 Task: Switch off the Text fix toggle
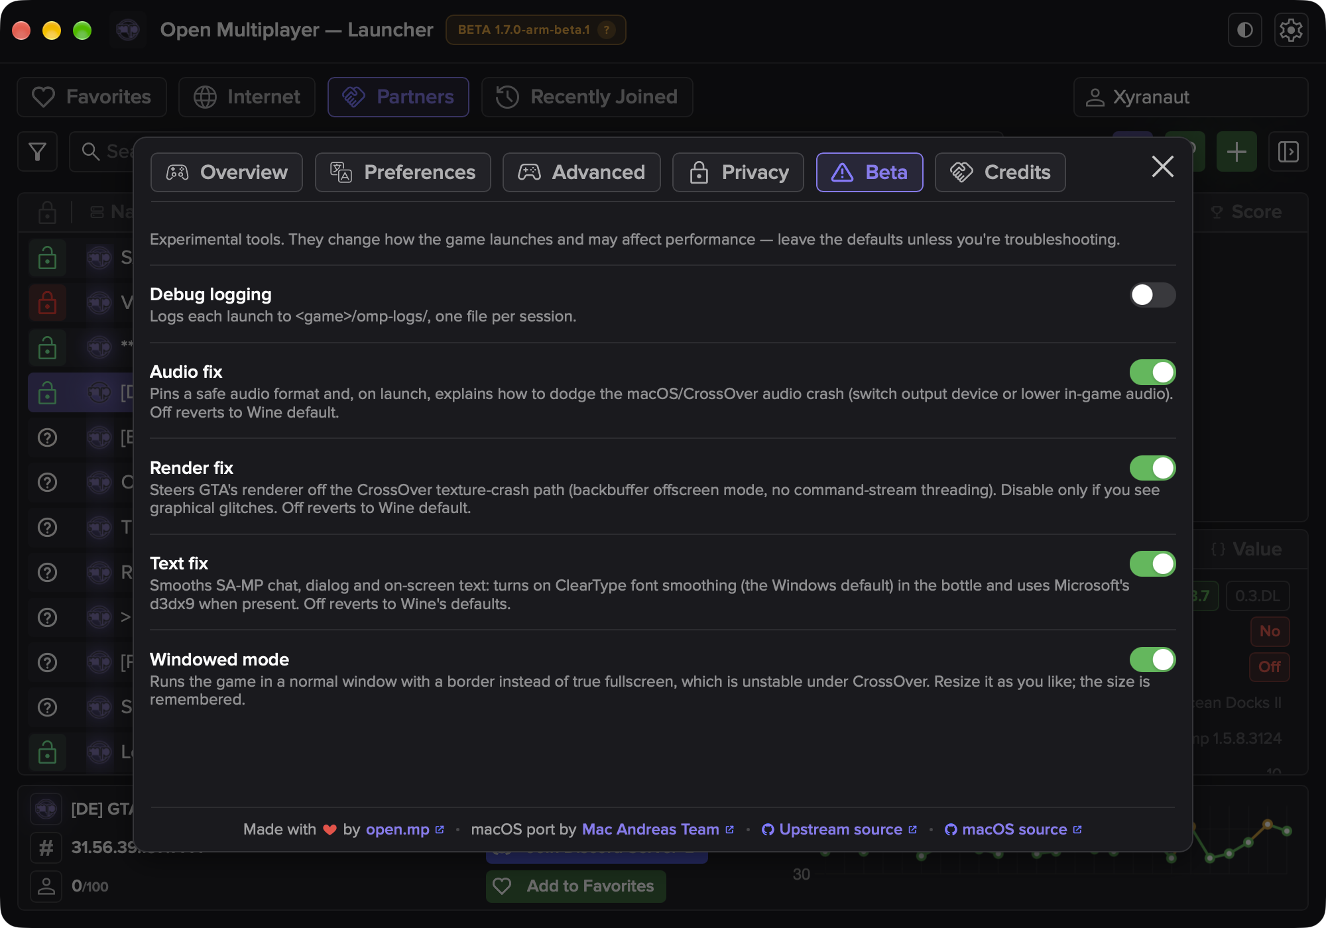[x=1152, y=564]
